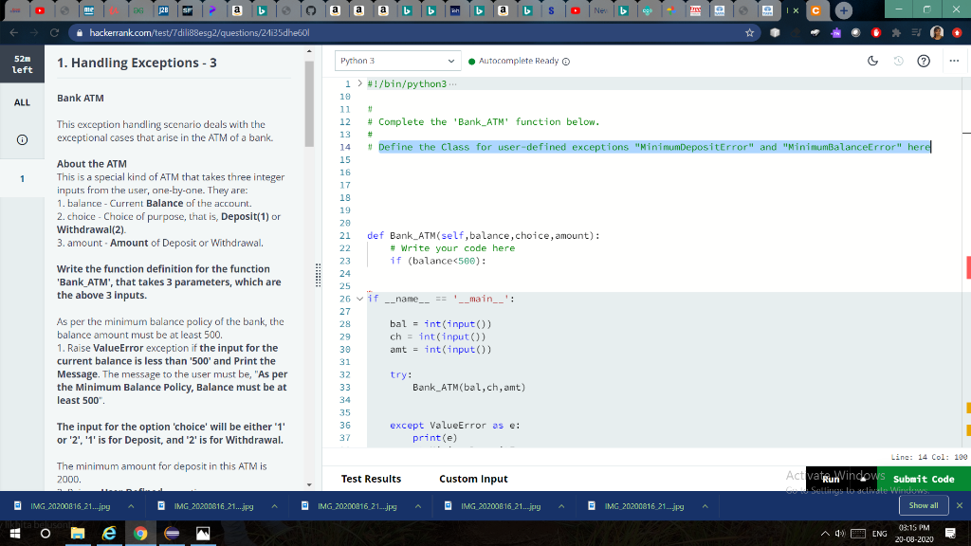This screenshot has height=546, width=971.
Task: Click the info icon in left sidebar
Action: coord(22,141)
